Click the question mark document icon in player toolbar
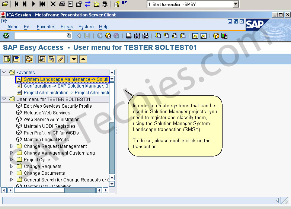This screenshot has height=209, width=291. point(117,4)
